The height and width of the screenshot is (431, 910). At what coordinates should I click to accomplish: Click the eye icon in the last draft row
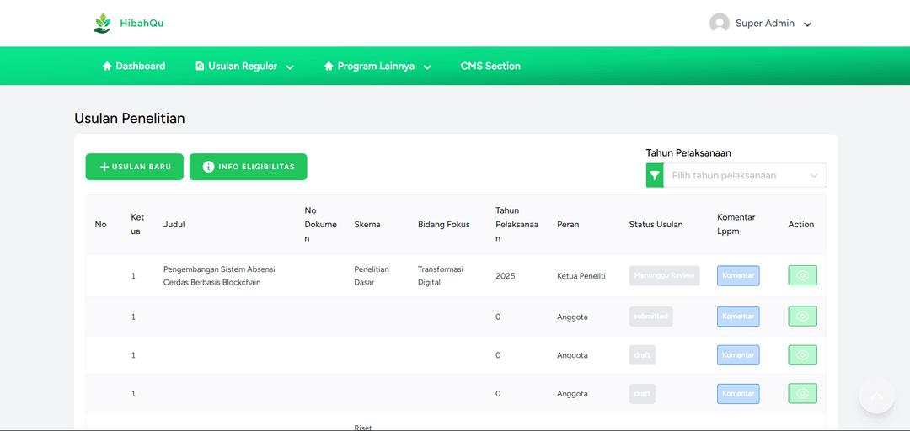coord(802,394)
